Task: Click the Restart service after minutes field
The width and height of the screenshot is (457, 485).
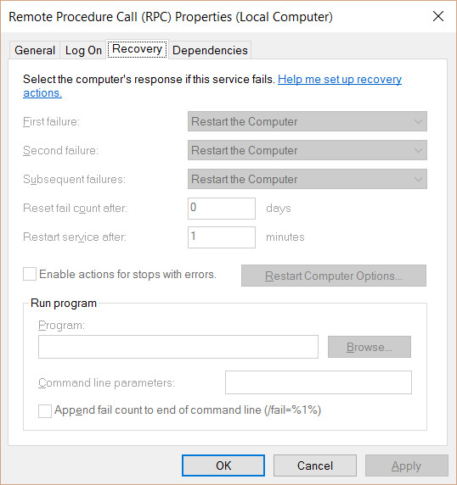Action: (x=222, y=237)
